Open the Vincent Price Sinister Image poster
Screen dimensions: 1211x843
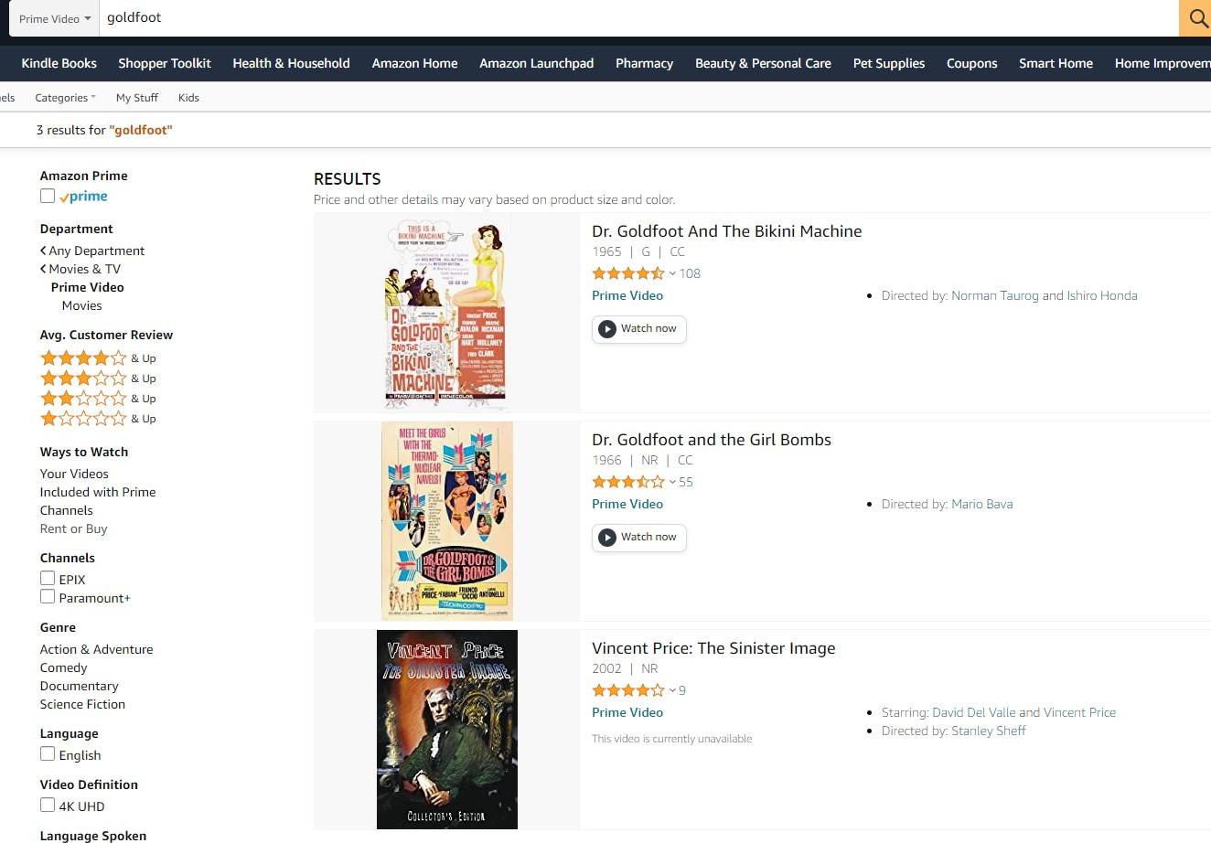[x=447, y=729]
